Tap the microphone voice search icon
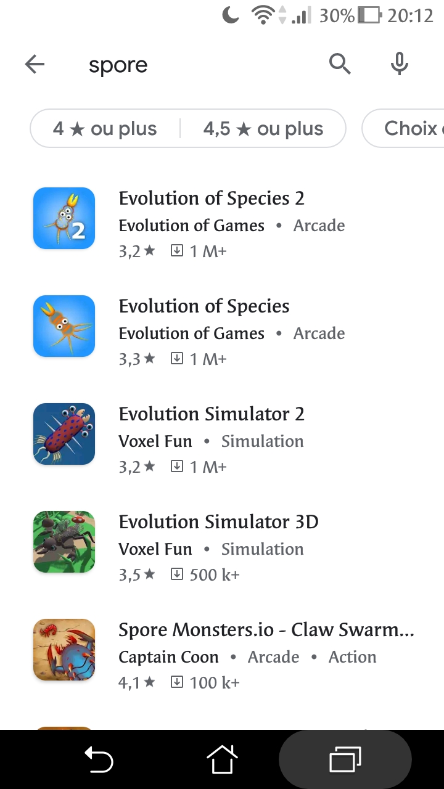The image size is (444, 789). pyautogui.click(x=400, y=63)
